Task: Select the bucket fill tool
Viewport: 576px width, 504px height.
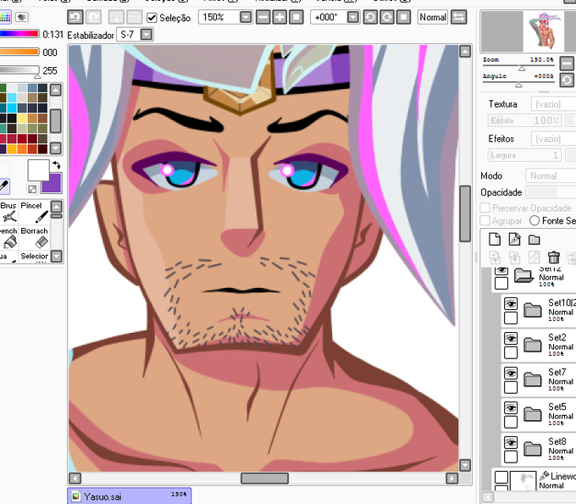Action: (x=8, y=237)
